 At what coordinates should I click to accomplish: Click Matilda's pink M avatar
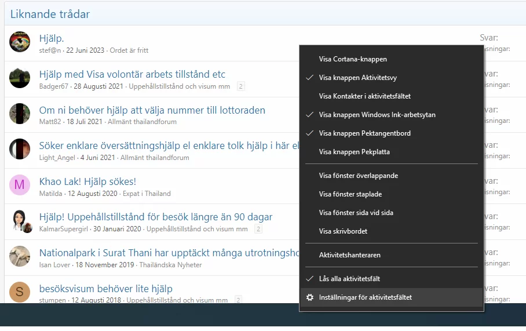tap(20, 185)
